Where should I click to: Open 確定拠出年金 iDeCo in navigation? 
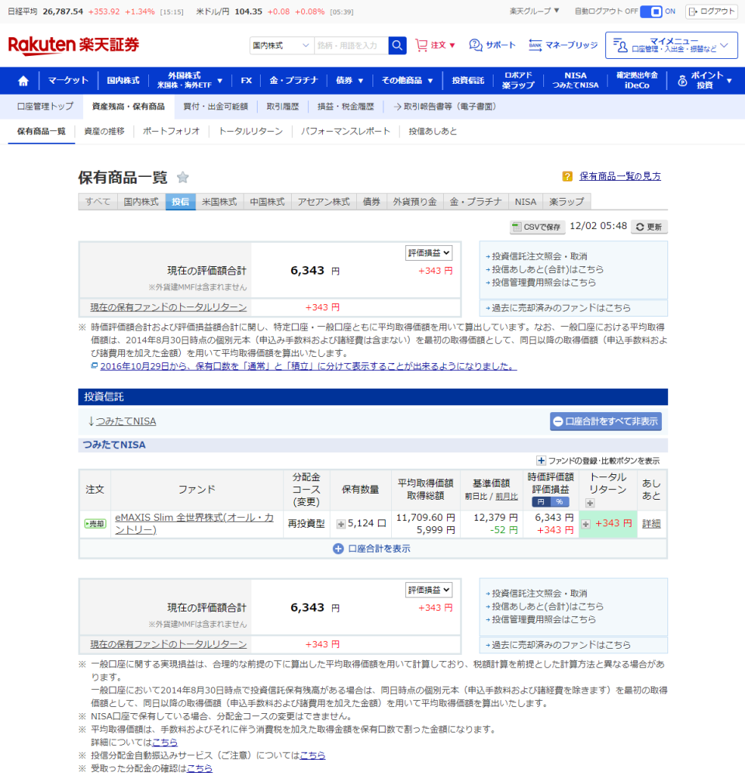636,81
